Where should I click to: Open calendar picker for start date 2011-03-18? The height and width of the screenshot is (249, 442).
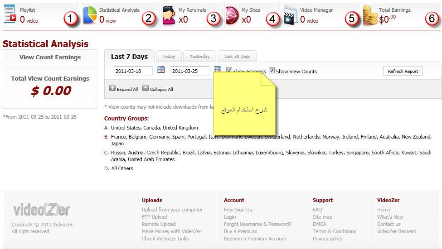(x=160, y=69)
